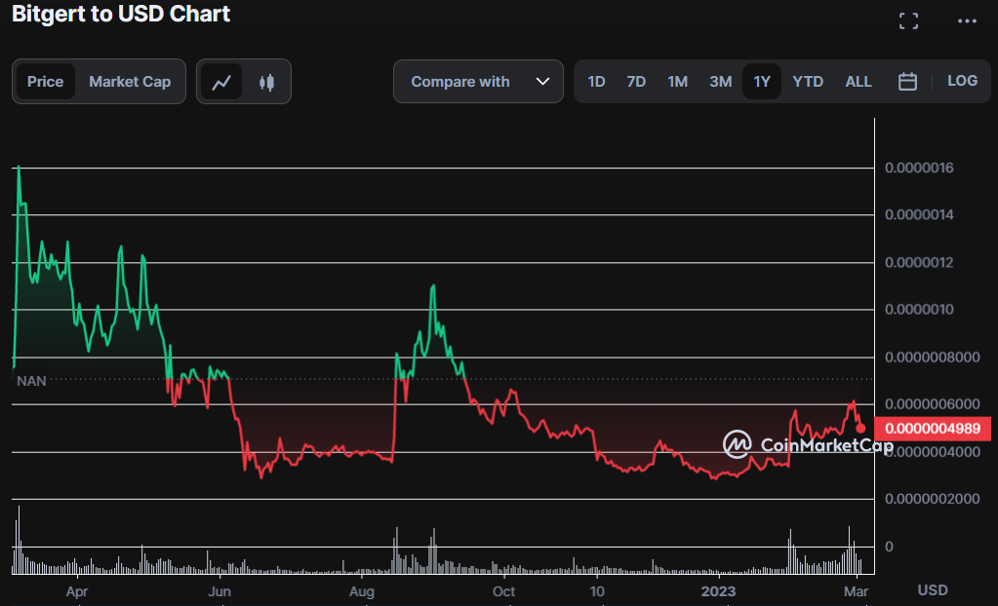Viewport: 998px width, 606px height.
Task: Click the 0.0000010 axis label
Action: (x=919, y=310)
